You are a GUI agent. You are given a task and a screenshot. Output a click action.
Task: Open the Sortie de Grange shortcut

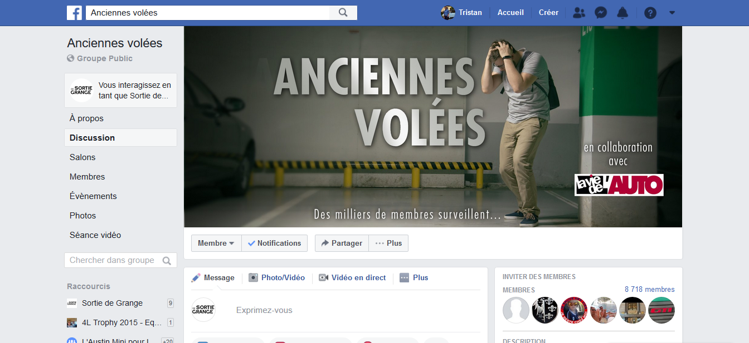[112, 303]
